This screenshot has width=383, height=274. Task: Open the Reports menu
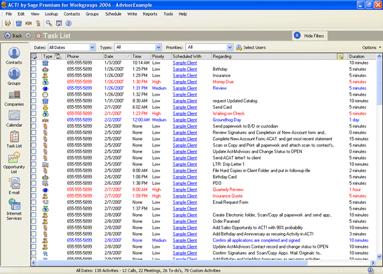coord(150,14)
